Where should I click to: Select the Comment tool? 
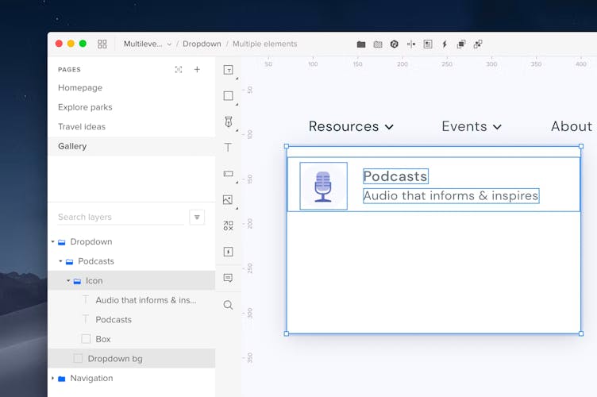coord(228,278)
